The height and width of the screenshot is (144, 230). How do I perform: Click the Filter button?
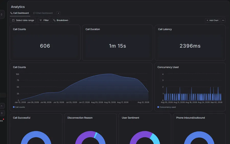pos(44,20)
